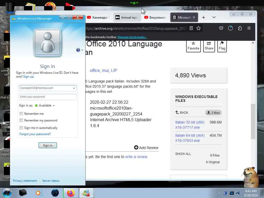Check the Remember me checkbox
The image size is (264, 198).
pos(21,114)
